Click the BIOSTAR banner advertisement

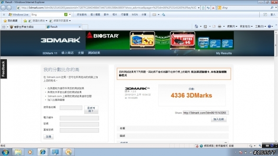pyautogui.click(x=159, y=40)
